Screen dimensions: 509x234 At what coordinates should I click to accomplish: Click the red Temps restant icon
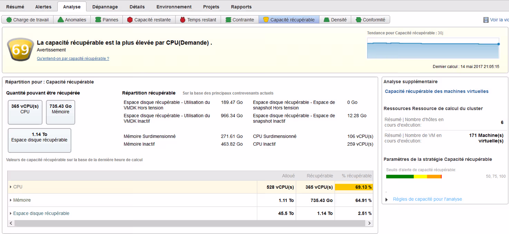coord(183,20)
